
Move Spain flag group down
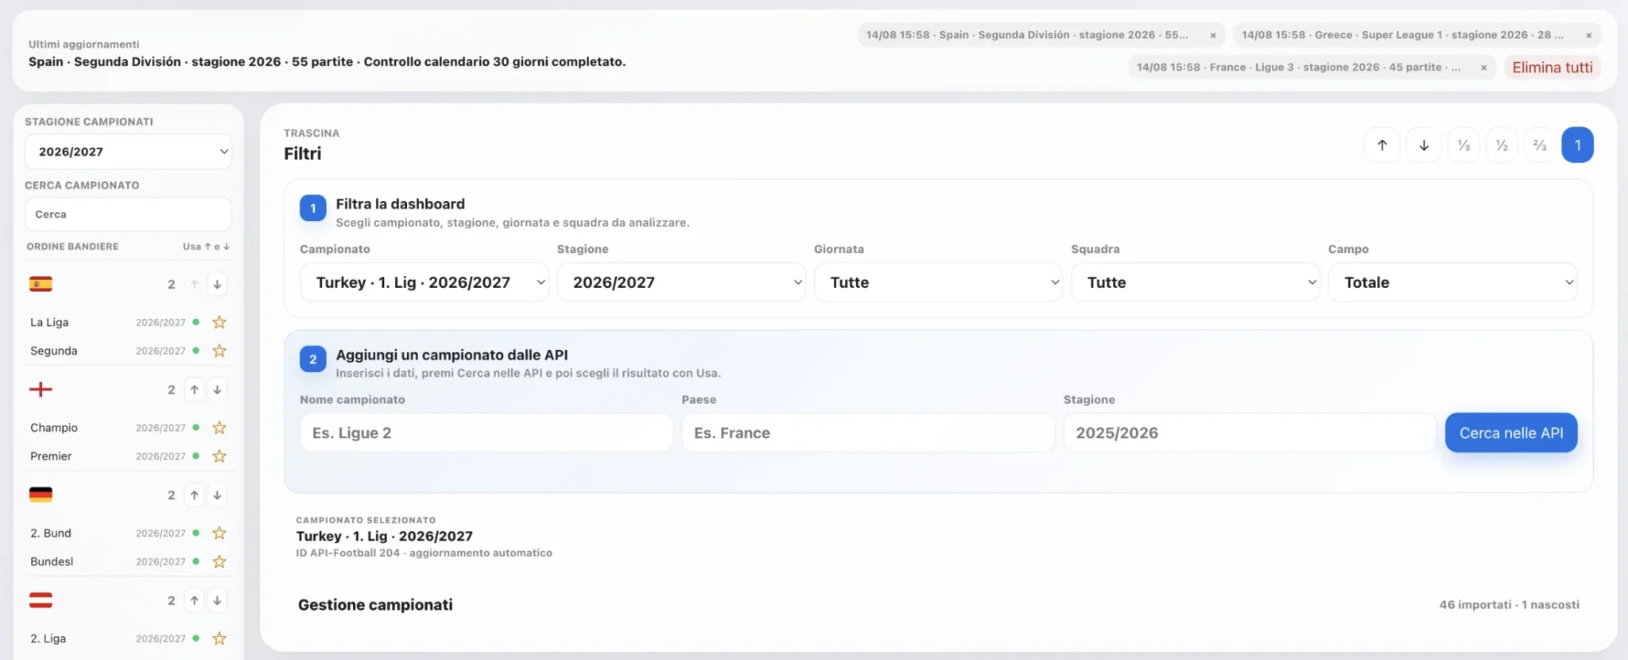point(217,284)
